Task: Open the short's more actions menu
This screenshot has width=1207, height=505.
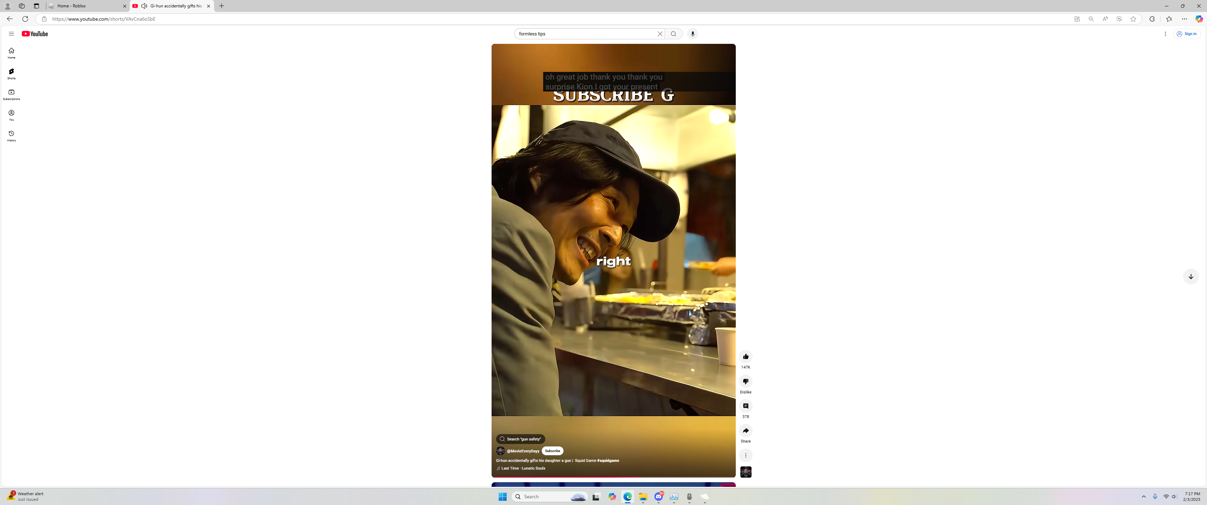Action: (x=746, y=455)
